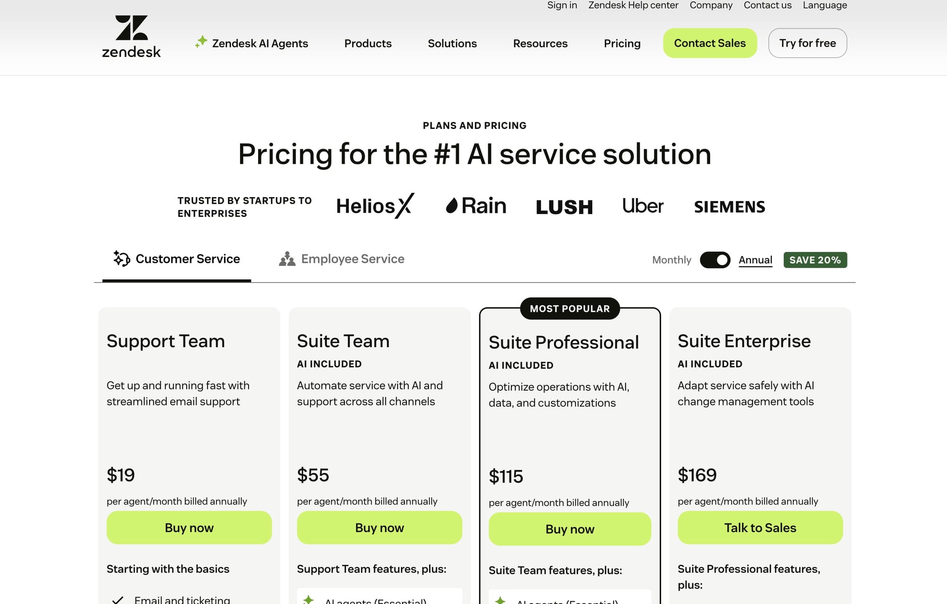The image size is (947, 604).
Task: Click Buy now for Suite Professional
Action: [570, 529]
